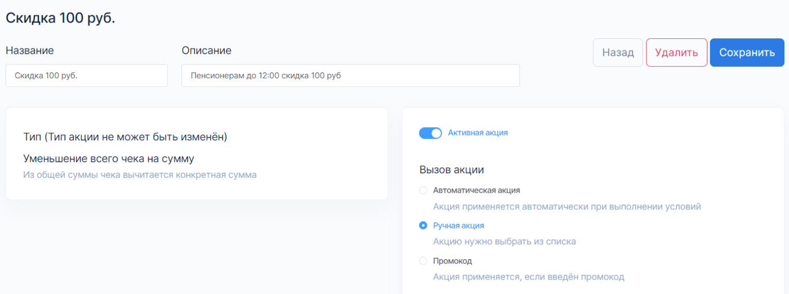Click the "Описание" label above the field
The height and width of the screenshot is (294, 789).
206,50
